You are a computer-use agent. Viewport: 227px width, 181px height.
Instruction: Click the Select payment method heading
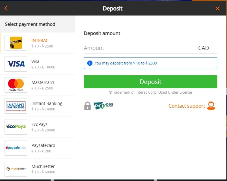click(x=30, y=24)
